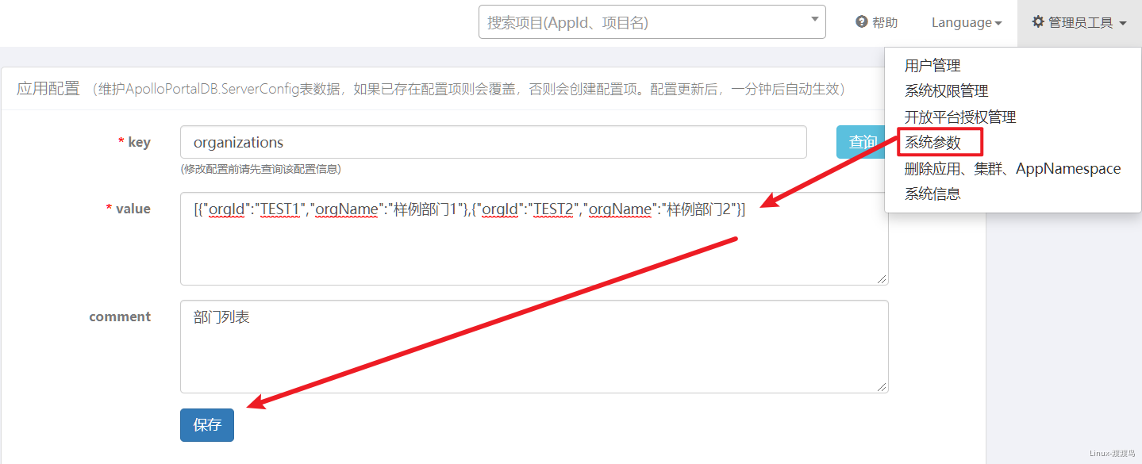1142x464 pixels.
Task: Click into the value textarea
Action: 534,238
